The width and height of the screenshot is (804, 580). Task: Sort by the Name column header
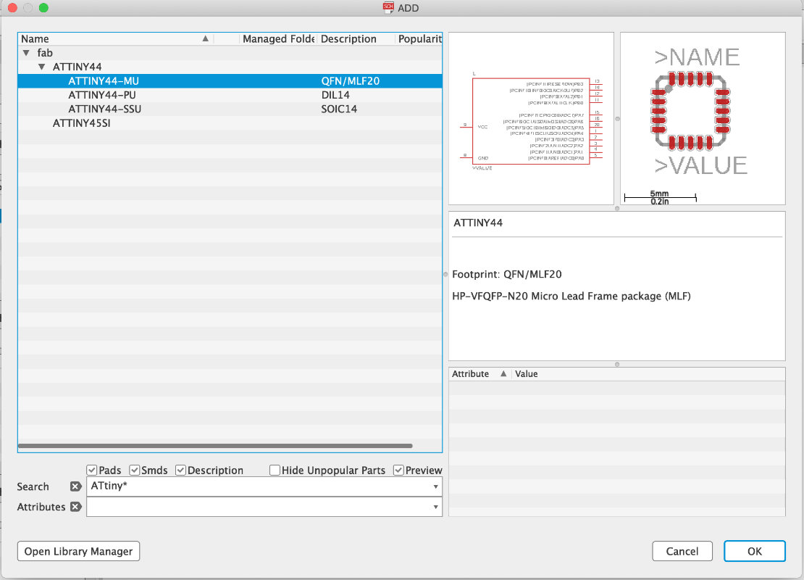point(115,39)
